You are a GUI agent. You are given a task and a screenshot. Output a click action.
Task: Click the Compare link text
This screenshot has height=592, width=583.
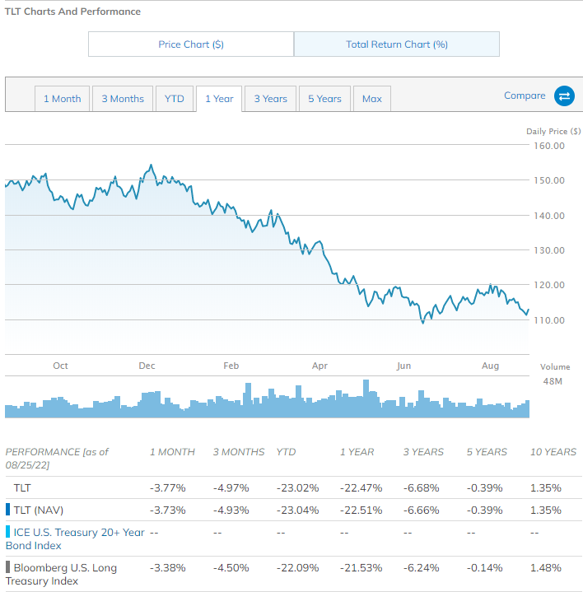pyautogui.click(x=525, y=96)
